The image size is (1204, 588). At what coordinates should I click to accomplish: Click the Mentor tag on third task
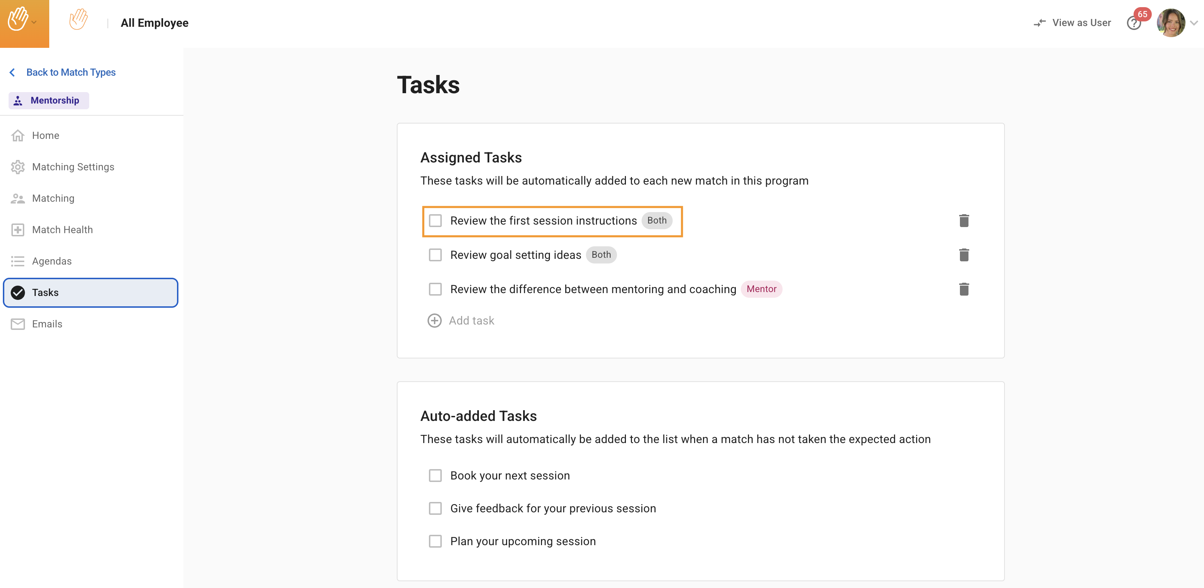[x=761, y=289]
